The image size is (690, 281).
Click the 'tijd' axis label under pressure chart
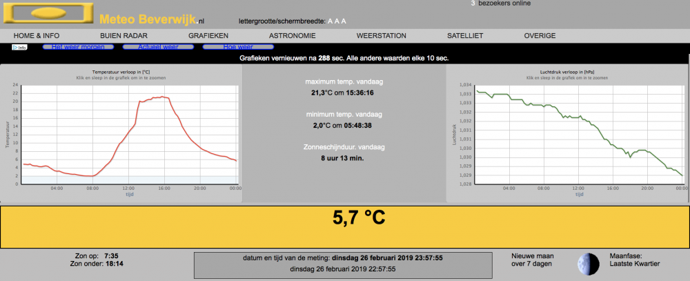579,194
